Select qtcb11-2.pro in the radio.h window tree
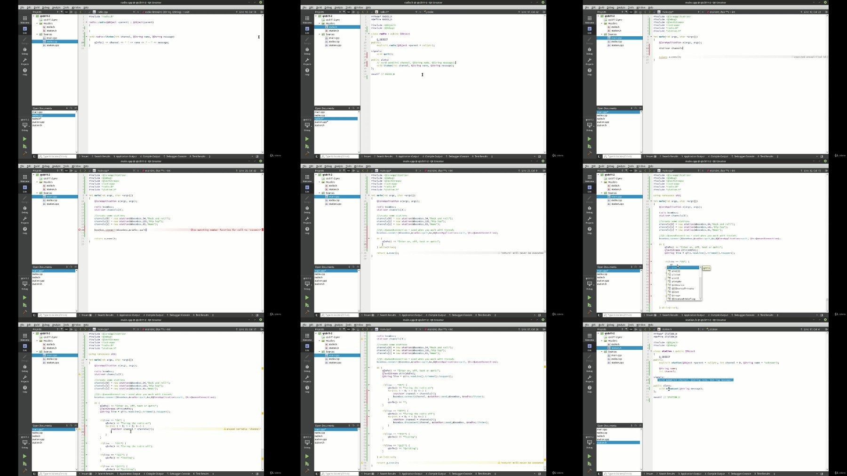The image size is (847, 476). [332, 20]
